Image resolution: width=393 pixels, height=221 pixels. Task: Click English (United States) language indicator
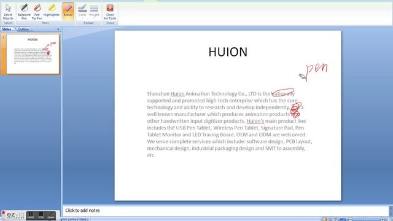click(x=74, y=219)
